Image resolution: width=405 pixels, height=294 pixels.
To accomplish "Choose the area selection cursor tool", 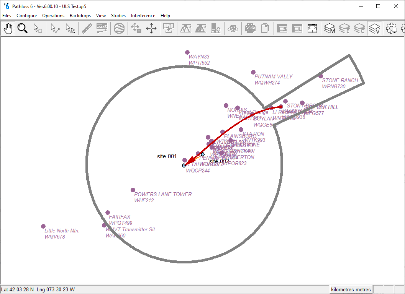I will tap(38, 28).
